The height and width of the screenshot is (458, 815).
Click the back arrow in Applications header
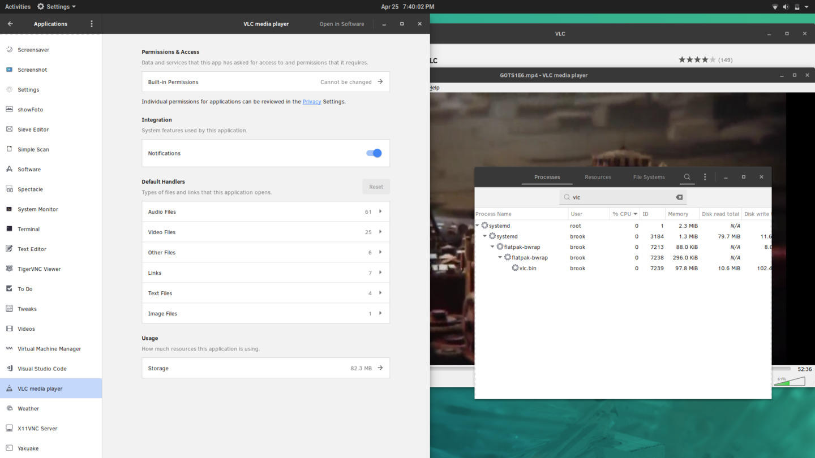[10, 24]
